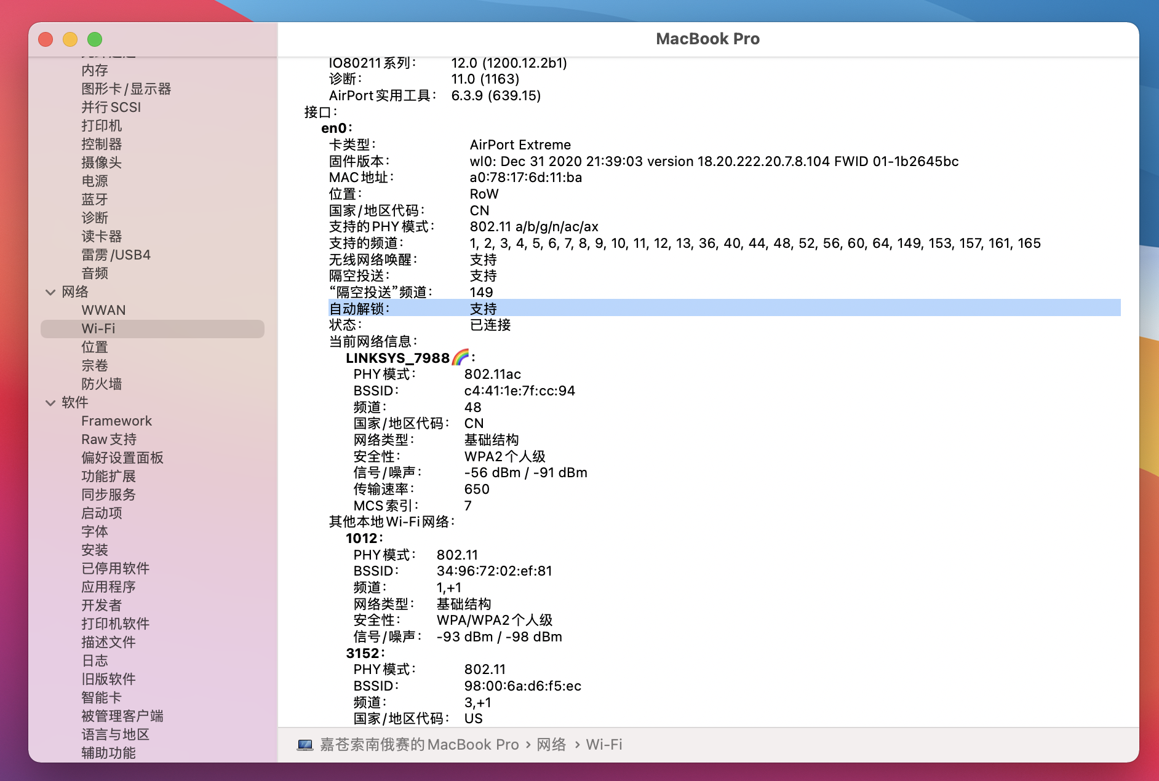This screenshot has width=1159, height=781.
Task: Click 网络 in the bottom path bar
Action: (551, 745)
